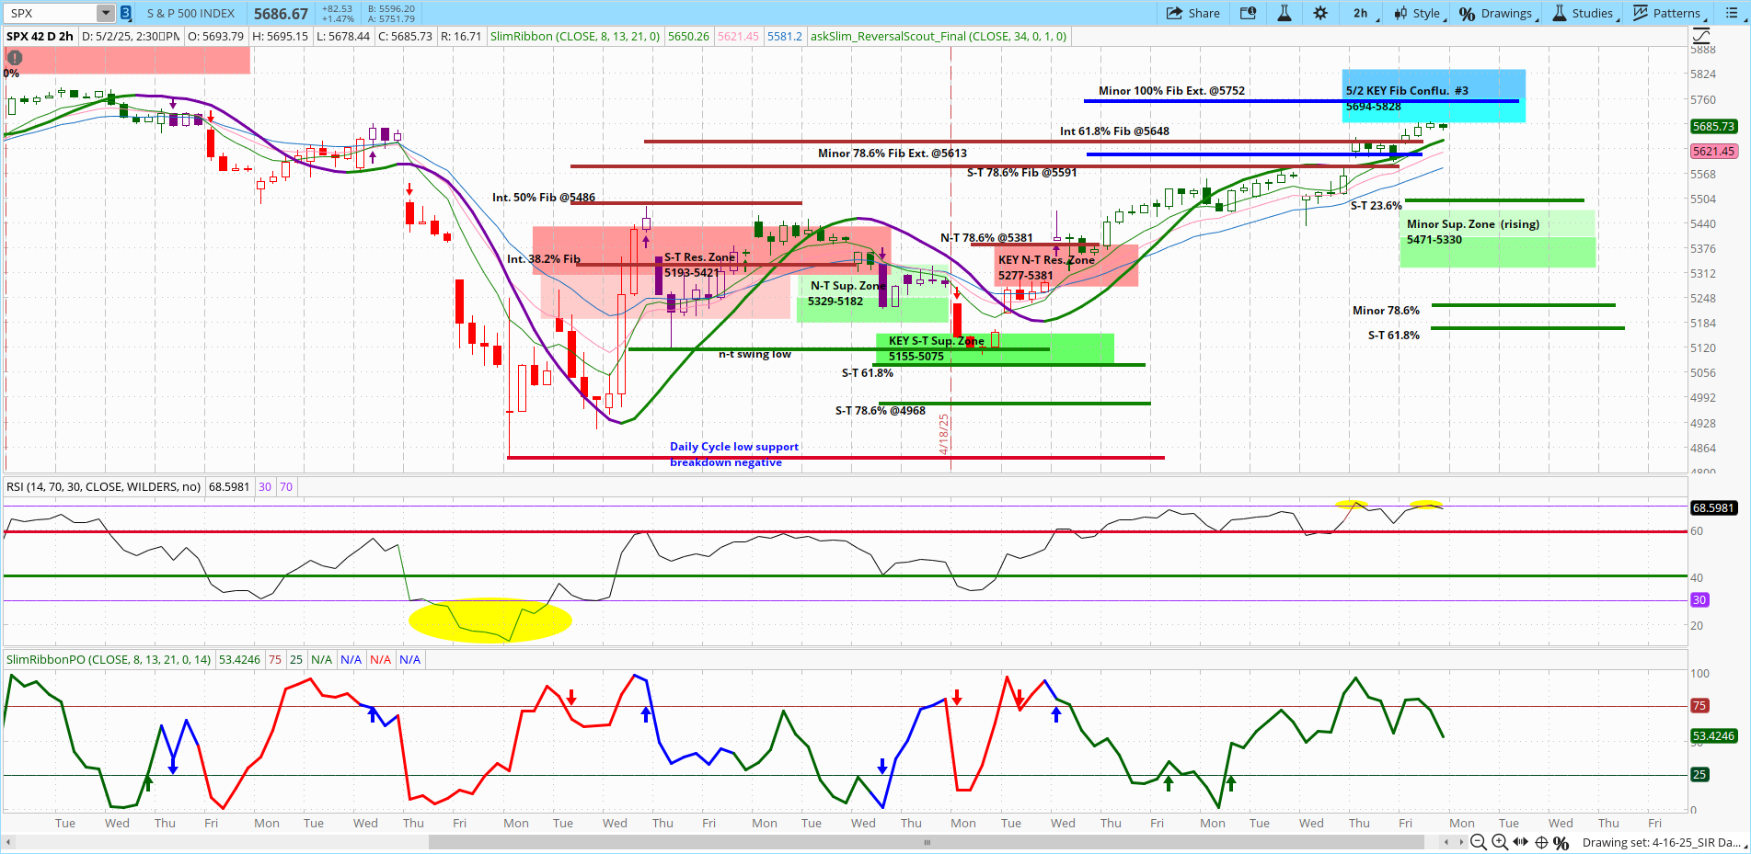Click the zoom-out magnifier in the status bar
The width and height of the screenshot is (1751, 854).
click(1479, 842)
